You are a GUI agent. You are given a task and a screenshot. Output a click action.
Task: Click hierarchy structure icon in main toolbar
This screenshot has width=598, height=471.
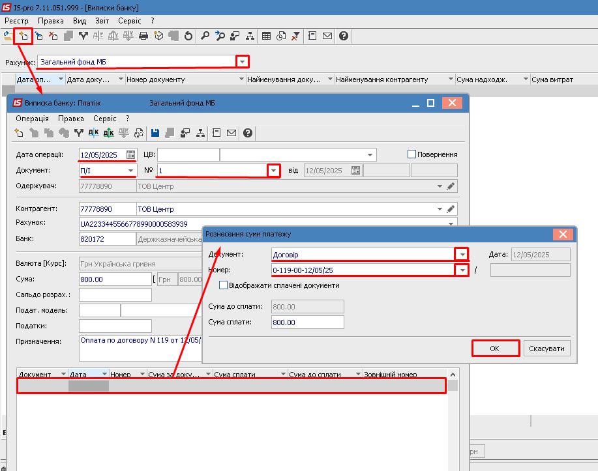[250, 36]
